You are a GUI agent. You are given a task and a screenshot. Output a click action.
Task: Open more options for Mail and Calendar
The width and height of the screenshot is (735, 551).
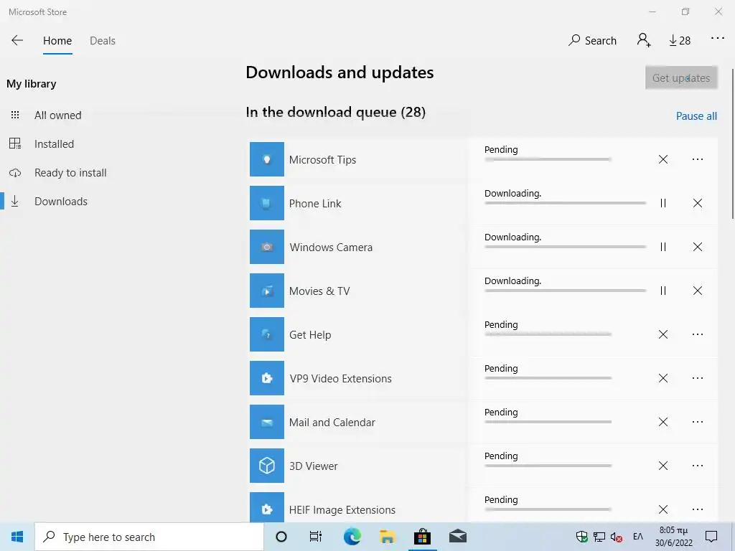tap(698, 422)
